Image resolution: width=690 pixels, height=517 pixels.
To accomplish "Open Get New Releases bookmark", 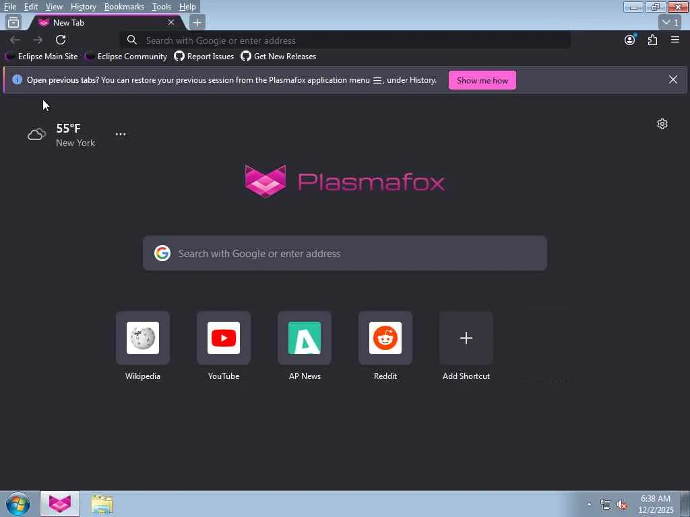I will 278,57.
